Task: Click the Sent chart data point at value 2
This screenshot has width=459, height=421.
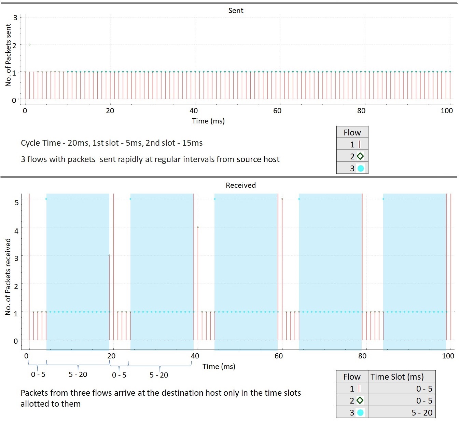Action: [29, 44]
